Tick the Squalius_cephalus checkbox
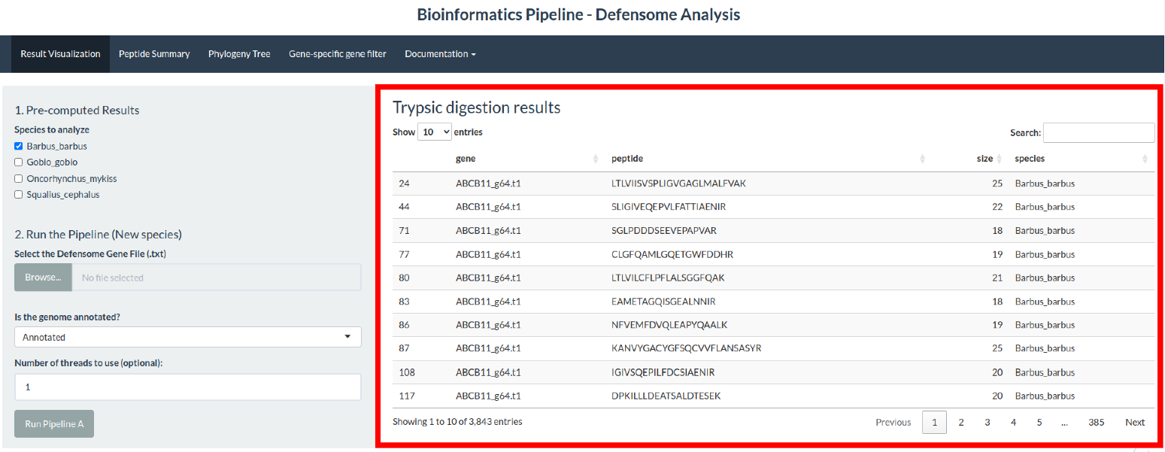Image resolution: width=1165 pixels, height=452 pixels. coord(19,195)
